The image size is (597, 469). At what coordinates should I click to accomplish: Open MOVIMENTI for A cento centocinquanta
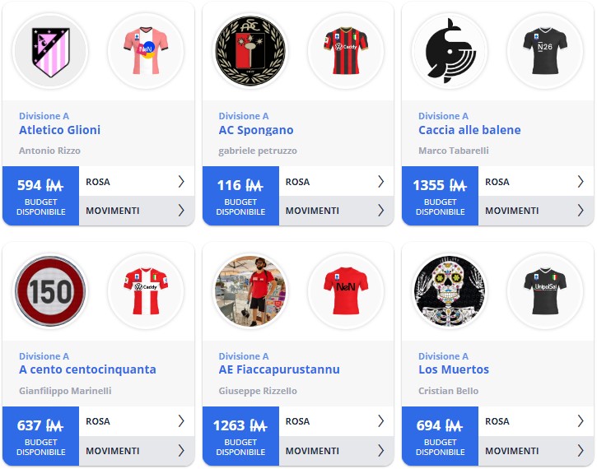(137, 451)
